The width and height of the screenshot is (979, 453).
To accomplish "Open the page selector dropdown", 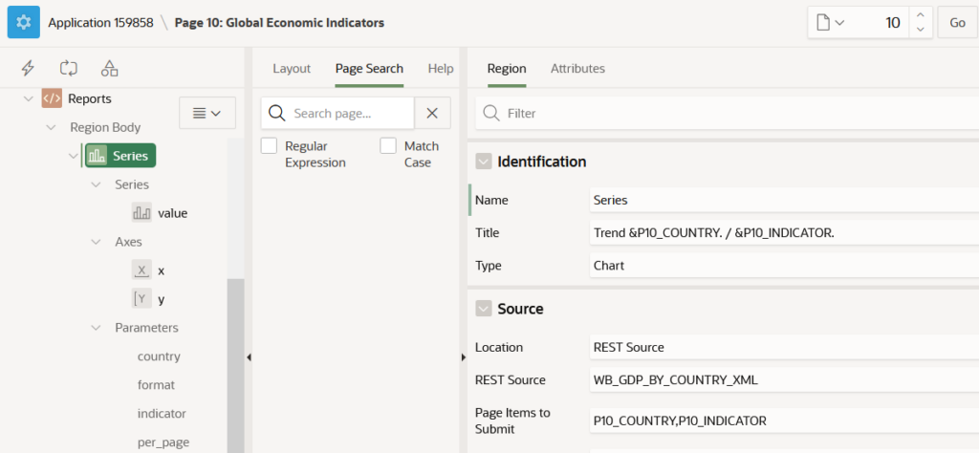I will click(830, 23).
